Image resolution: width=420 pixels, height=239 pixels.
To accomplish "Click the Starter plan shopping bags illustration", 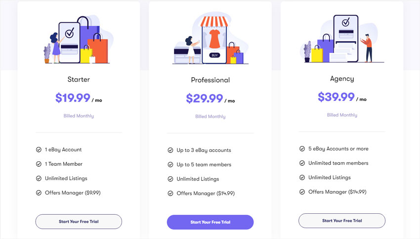I will point(79,40).
